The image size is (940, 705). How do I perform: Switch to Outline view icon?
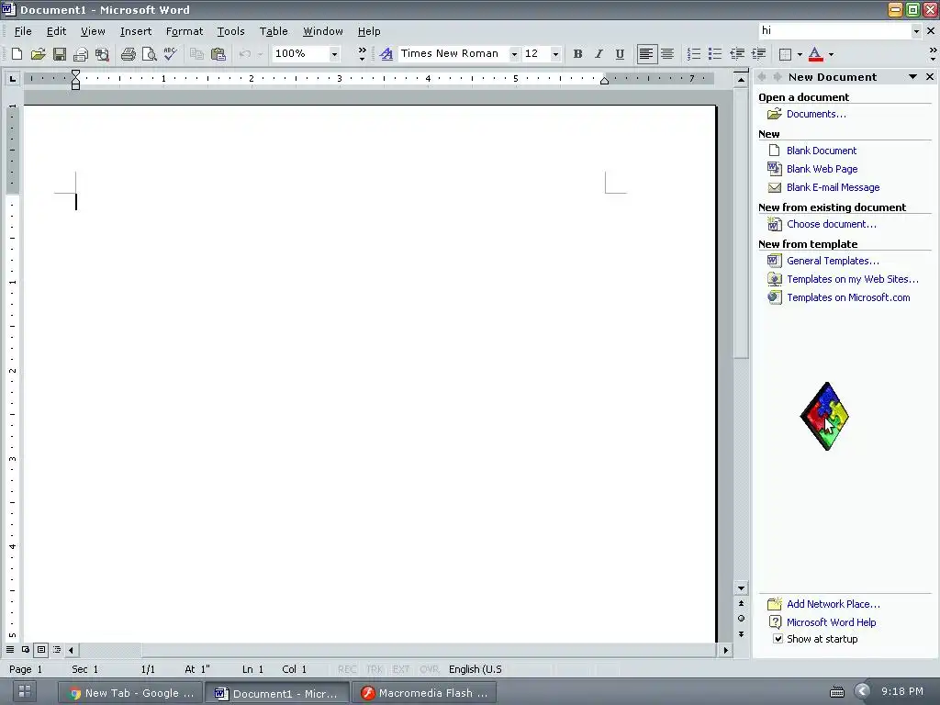[x=57, y=649]
